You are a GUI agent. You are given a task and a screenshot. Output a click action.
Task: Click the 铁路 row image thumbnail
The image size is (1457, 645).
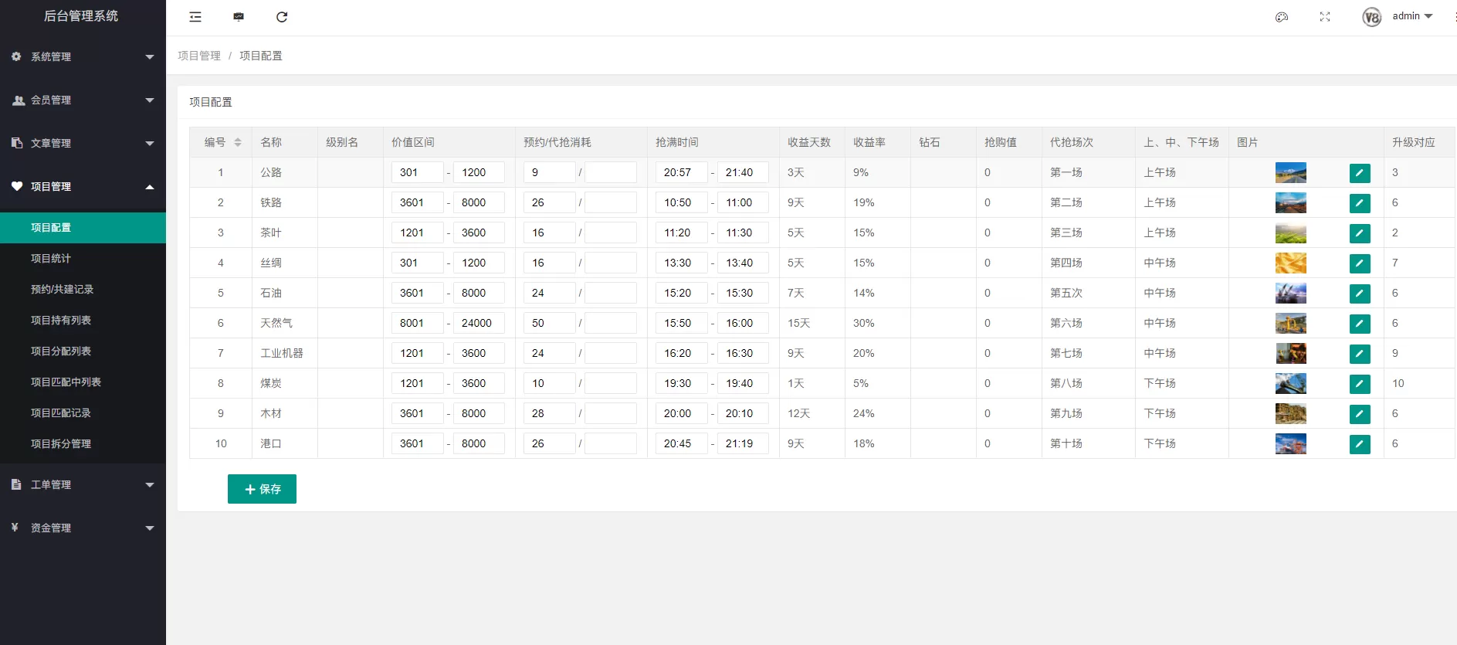[x=1290, y=202]
